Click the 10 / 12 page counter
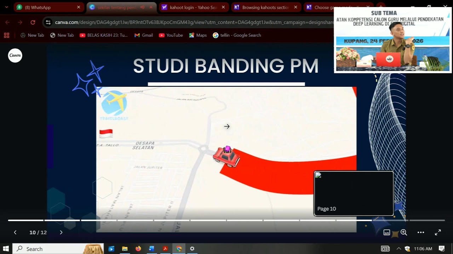Screen dimensions: 453x254 click(38, 232)
